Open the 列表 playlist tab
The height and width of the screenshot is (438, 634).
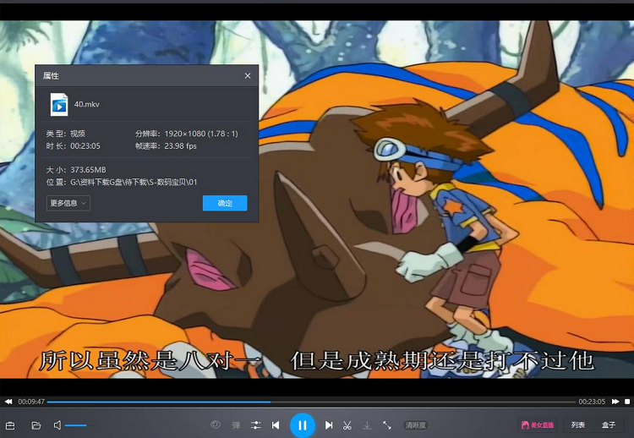pyautogui.click(x=577, y=424)
